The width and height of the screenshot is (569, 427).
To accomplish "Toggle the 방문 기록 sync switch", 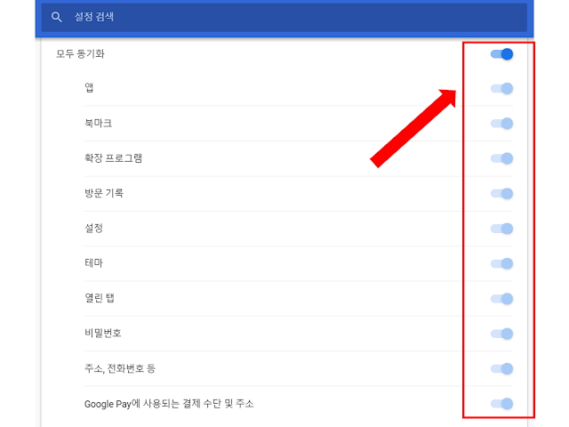I will tap(501, 194).
